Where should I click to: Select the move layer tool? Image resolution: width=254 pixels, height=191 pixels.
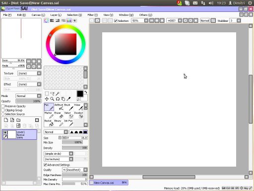(47, 99)
